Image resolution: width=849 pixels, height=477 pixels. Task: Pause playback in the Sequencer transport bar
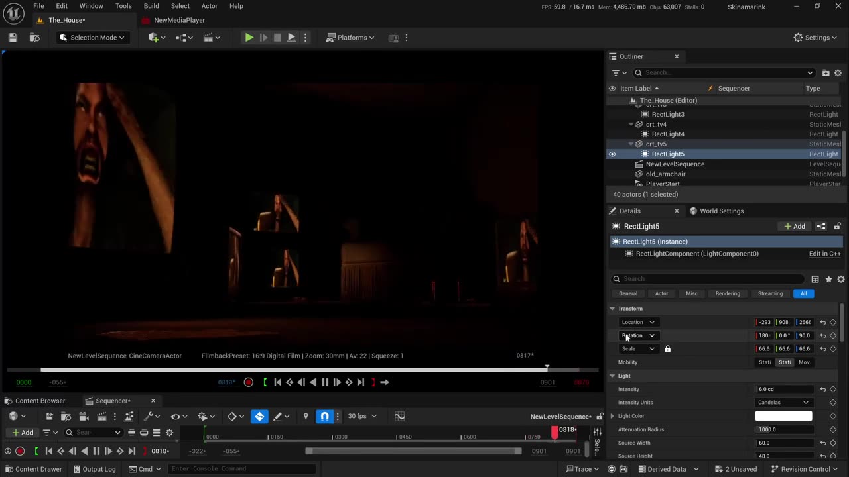tap(96, 451)
